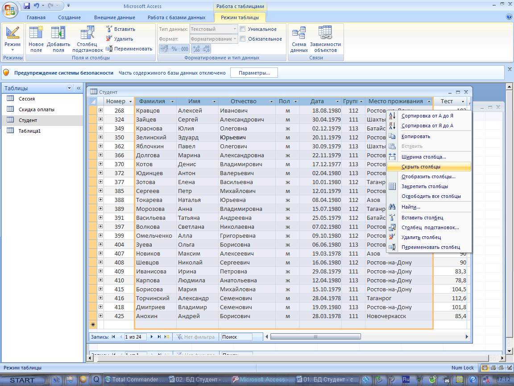Switch to Внешние данные ribbon tab
The width and height of the screenshot is (514, 386).
coord(114,17)
